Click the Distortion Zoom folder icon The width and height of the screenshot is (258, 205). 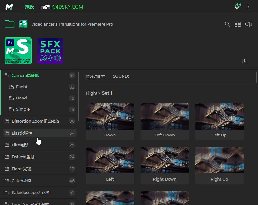pyautogui.click(x=7, y=121)
